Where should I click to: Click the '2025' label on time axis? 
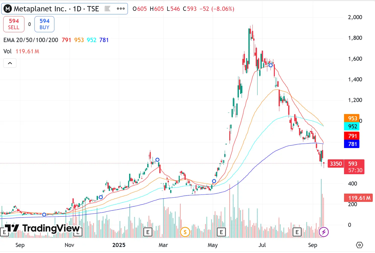(119, 245)
